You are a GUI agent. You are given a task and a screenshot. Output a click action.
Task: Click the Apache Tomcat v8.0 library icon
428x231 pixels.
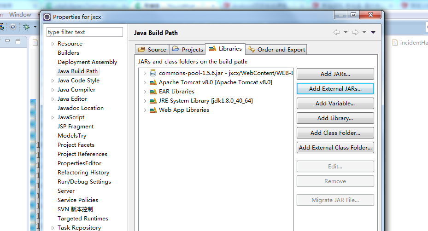(153, 82)
